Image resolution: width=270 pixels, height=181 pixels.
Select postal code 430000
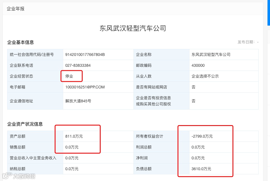198,65
